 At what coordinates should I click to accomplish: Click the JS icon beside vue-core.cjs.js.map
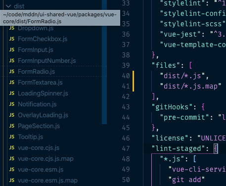pos(12,159)
